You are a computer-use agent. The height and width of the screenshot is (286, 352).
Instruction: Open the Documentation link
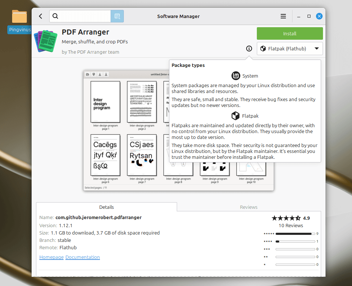[83, 257]
